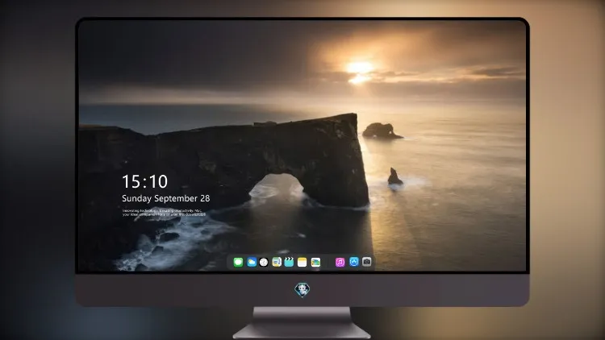This screenshot has height=340, width=605.
Task: Click the Sunday September 28 date text
Action: click(166, 198)
